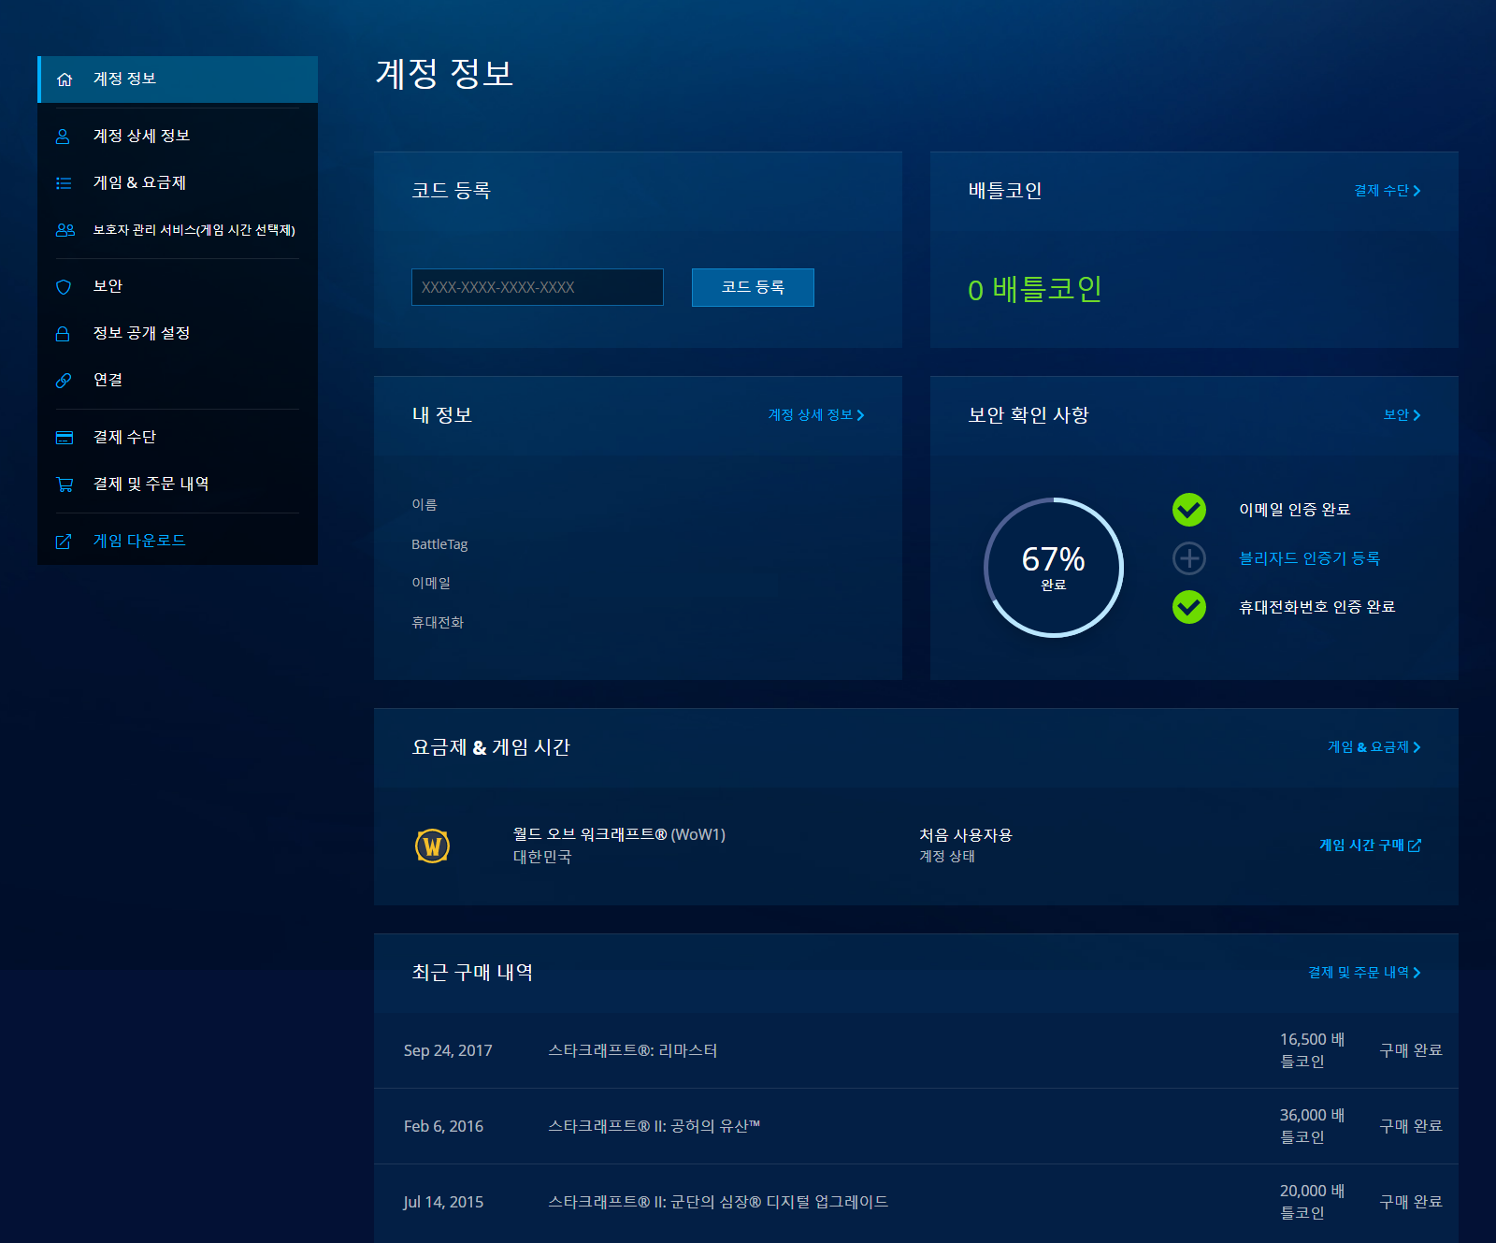Open the 결제 수단 link in 배틀코인 card
The width and height of the screenshot is (1496, 1243).
[x=1381, y=191]
